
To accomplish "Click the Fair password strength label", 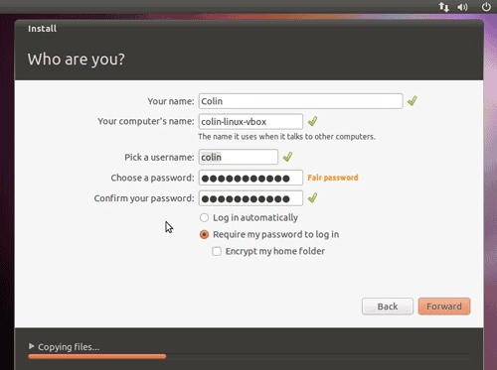I will pos(333,178).
